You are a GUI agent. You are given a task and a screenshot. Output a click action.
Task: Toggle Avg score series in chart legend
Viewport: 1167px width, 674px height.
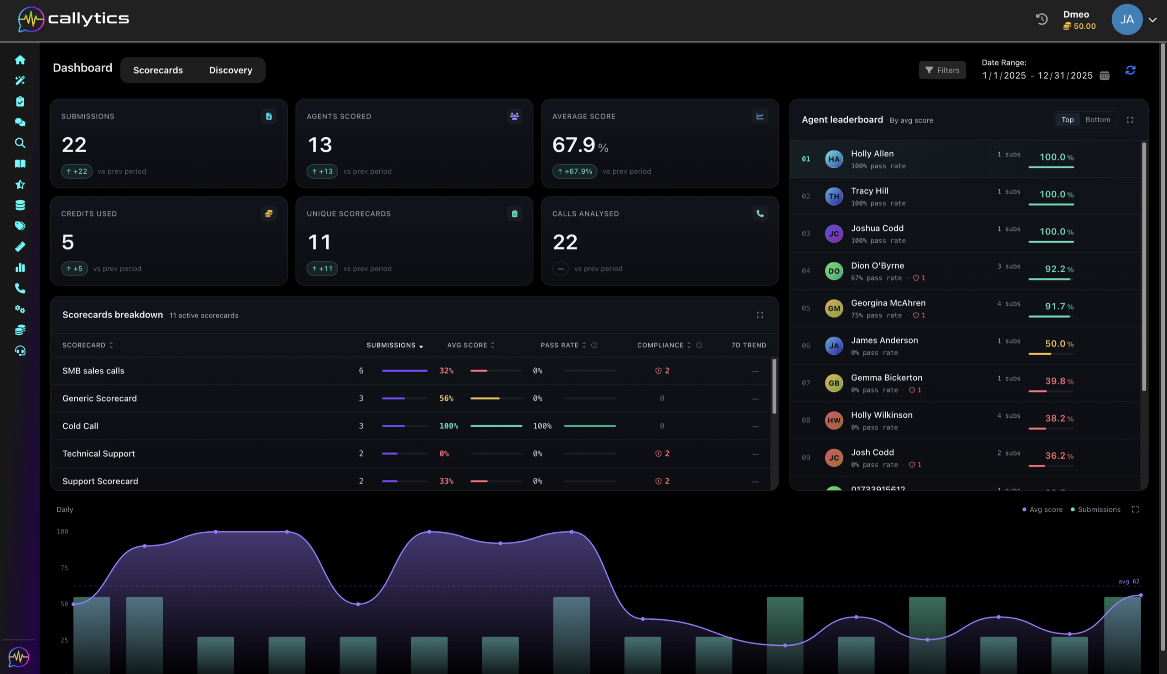pos(1043,509)
